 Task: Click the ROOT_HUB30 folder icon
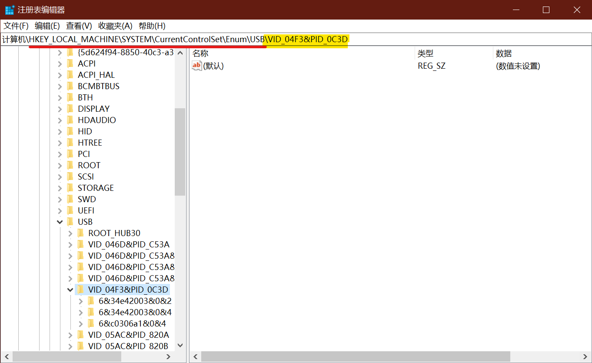tap(81, 233)
